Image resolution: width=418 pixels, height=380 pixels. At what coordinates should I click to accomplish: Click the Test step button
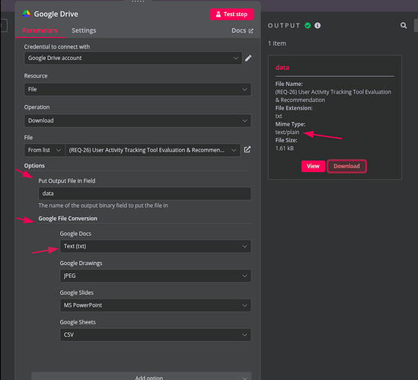(x=231, y=14)
